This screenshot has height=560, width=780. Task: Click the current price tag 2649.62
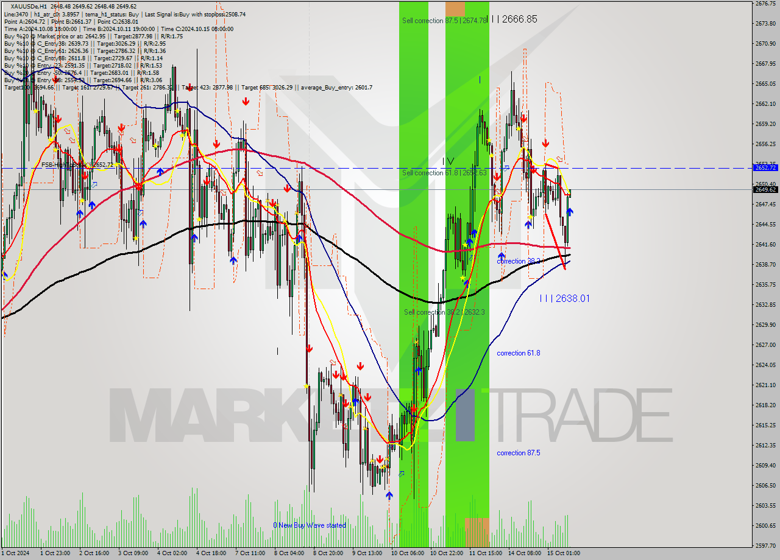point(765,189)
